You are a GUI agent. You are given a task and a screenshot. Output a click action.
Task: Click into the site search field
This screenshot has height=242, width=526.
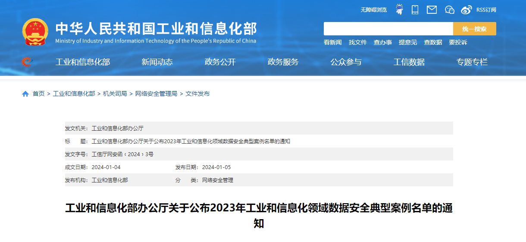point(388,29)
